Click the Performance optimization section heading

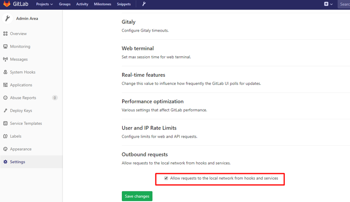pos(153,101)
